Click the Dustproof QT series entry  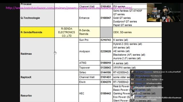125,22
